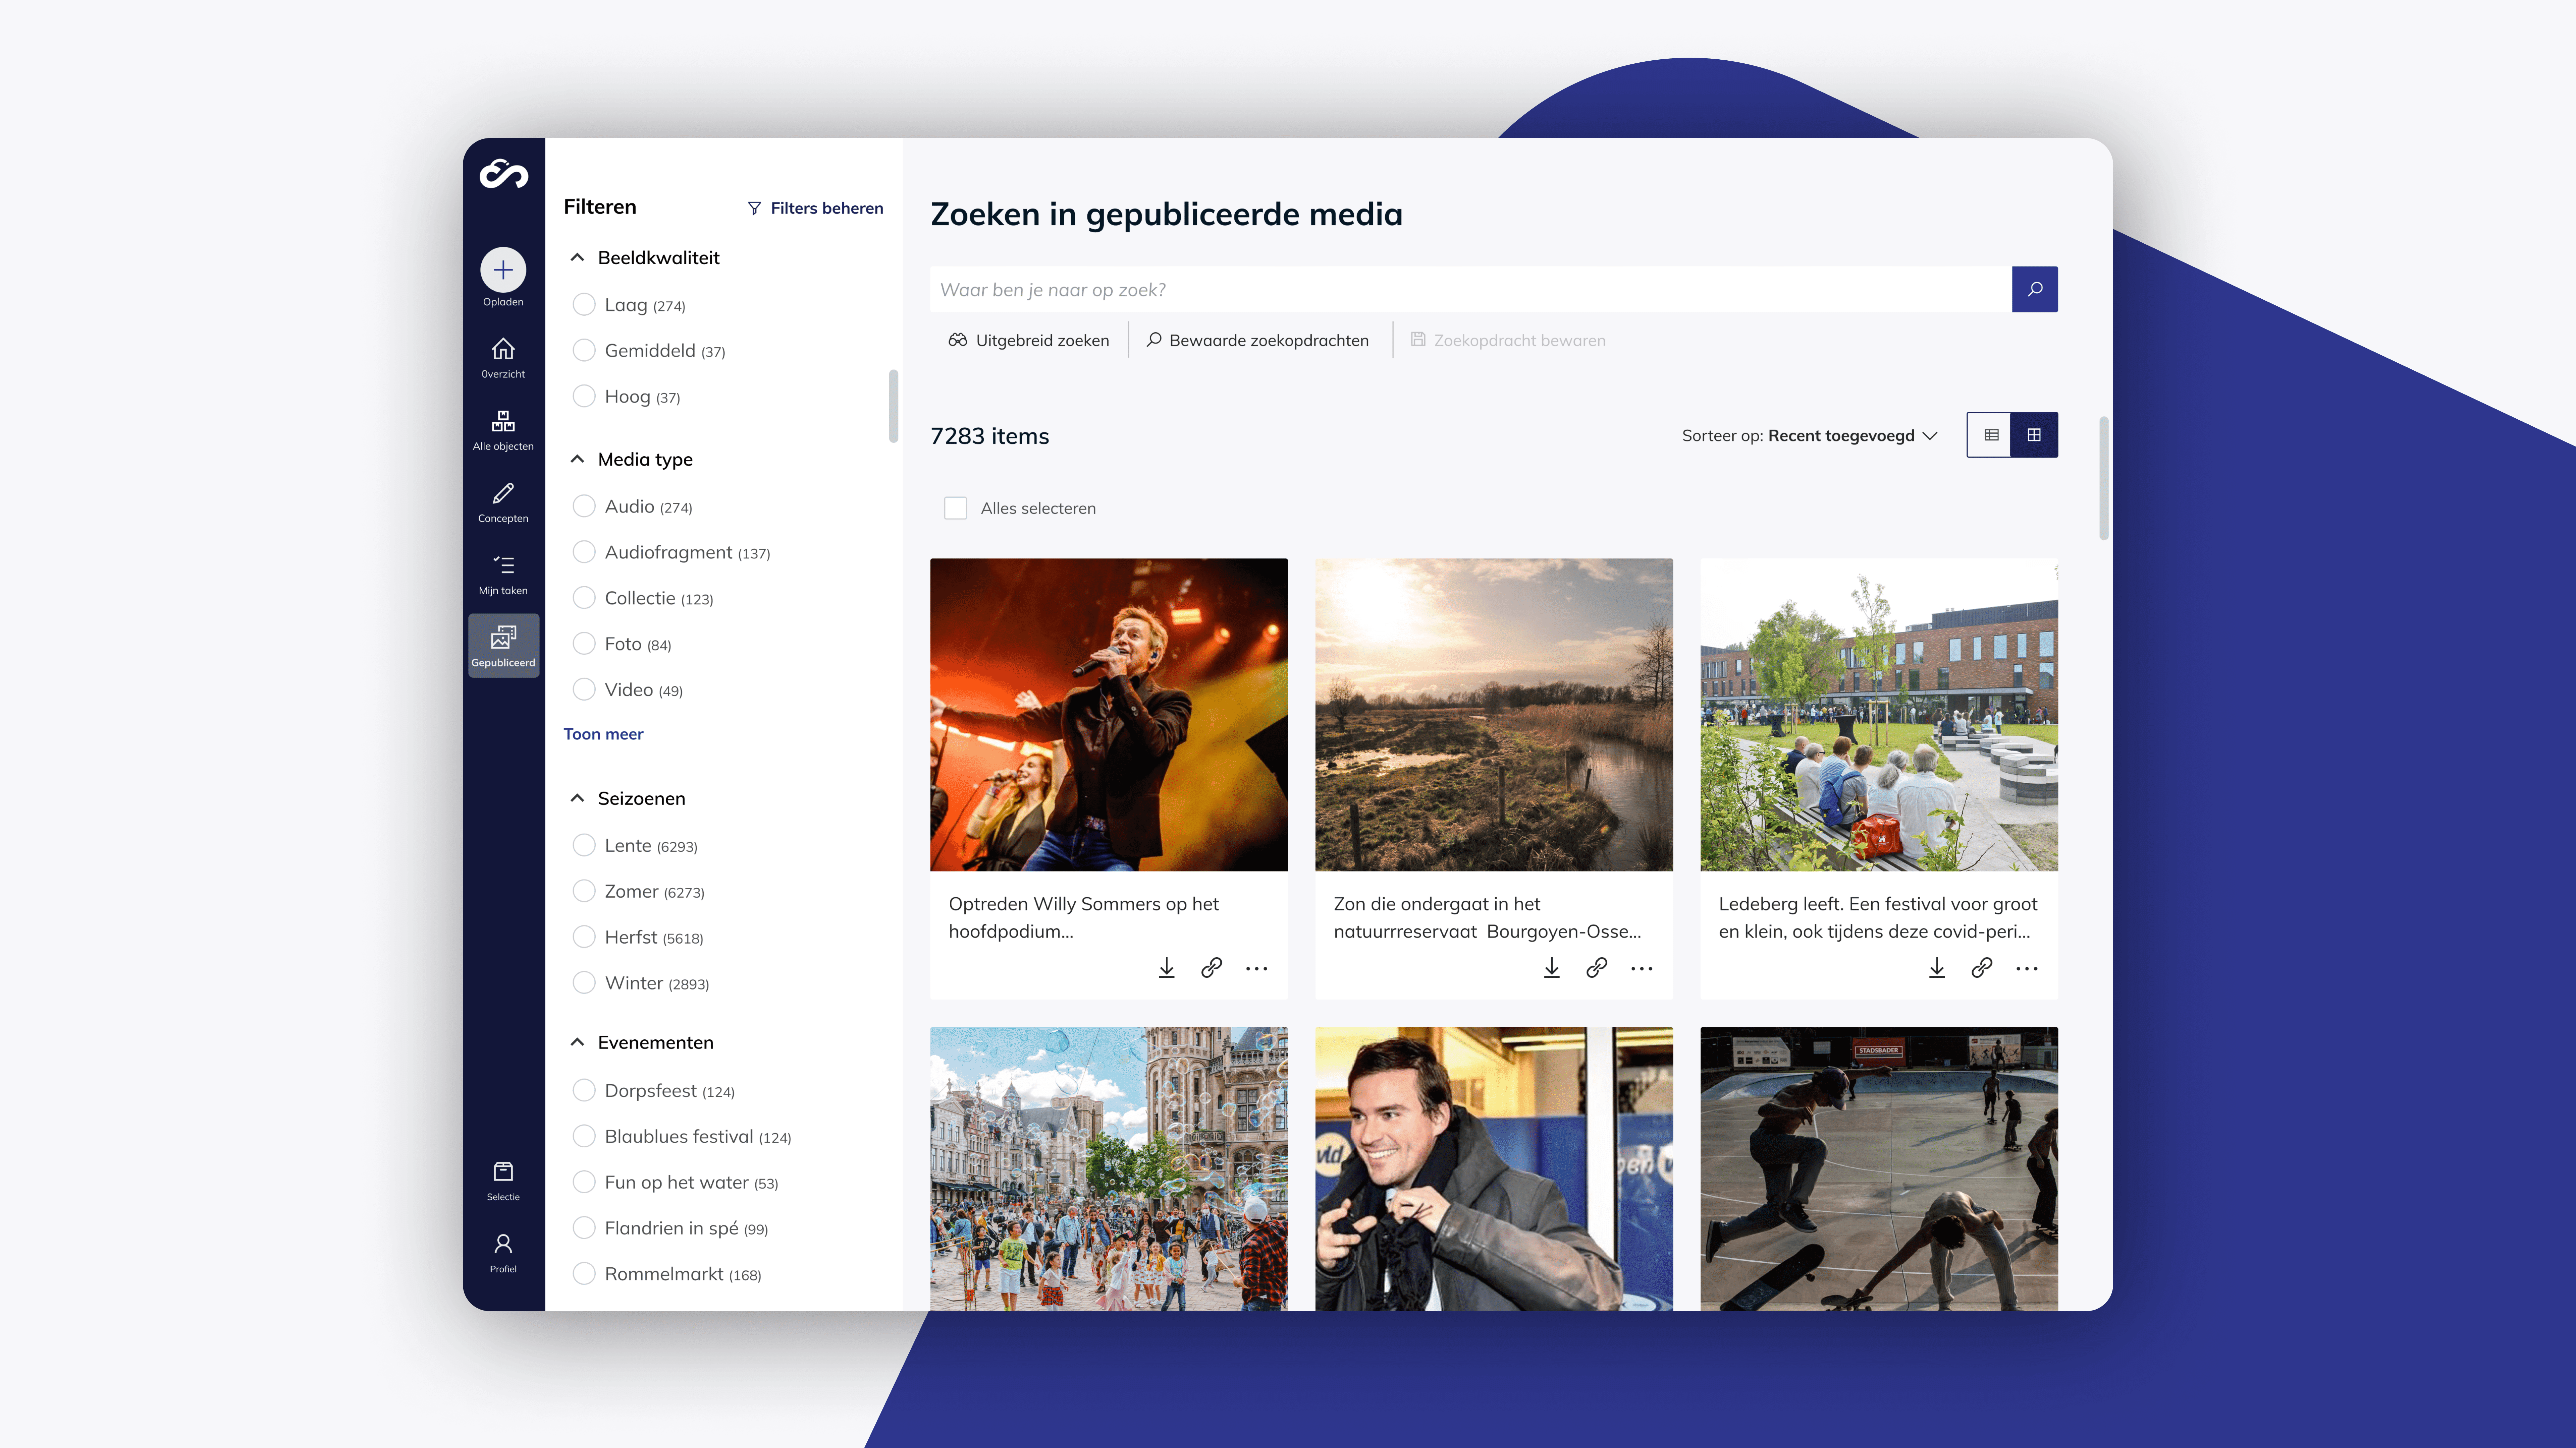
Task: Click the filter panel scrollbar
Action: coord(893,406)
